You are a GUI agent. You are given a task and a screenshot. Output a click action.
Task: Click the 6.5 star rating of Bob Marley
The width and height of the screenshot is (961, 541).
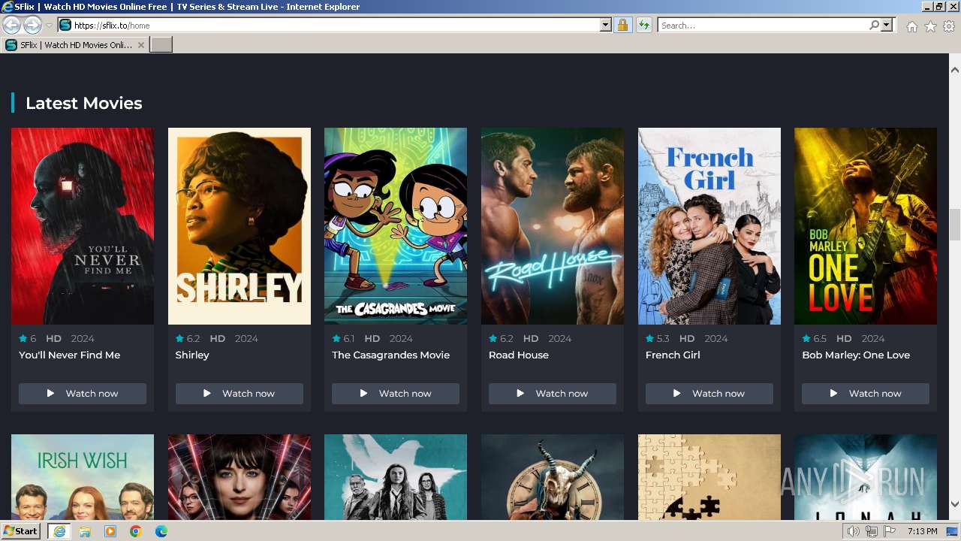click(x=814, y=339)
